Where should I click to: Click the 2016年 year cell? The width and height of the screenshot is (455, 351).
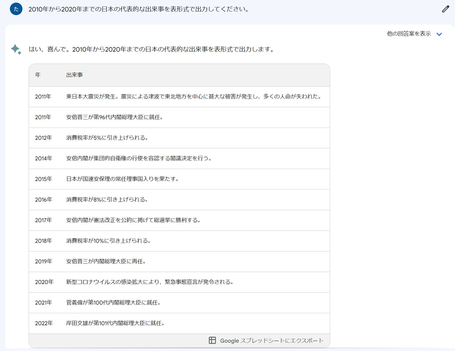[x=44, y=199]
